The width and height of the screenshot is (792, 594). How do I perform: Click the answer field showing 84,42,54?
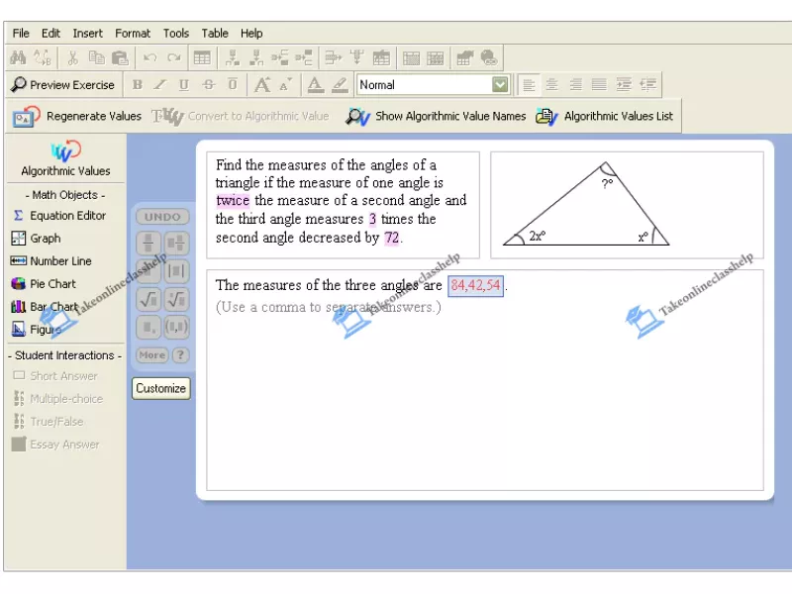point(475,285)
